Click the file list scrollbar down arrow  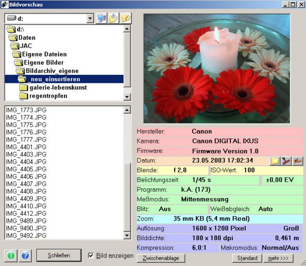coord(127,236)
